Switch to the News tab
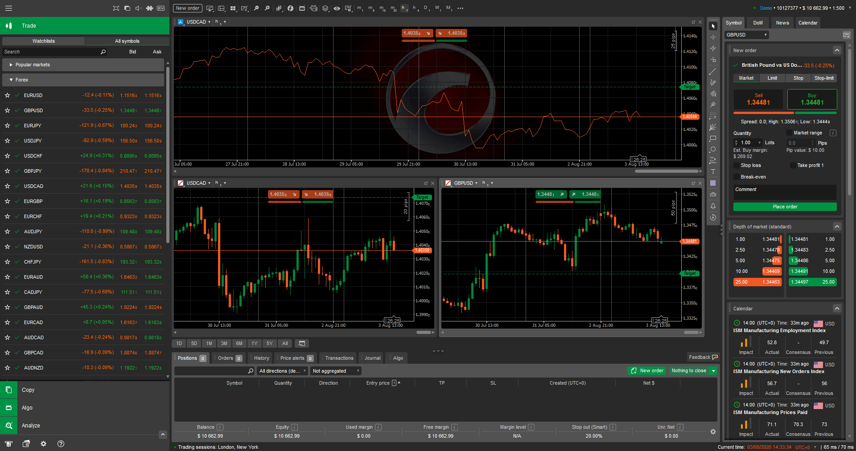The width and height of the screenshot is (856, 451). coord(782,23)
